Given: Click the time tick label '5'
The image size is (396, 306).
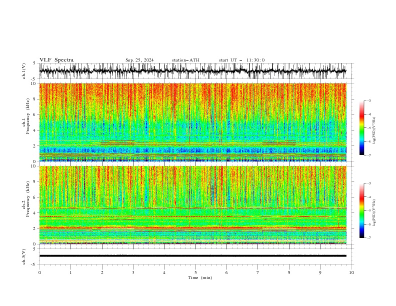Looking at the screenshot, I should tap(195, 272).
